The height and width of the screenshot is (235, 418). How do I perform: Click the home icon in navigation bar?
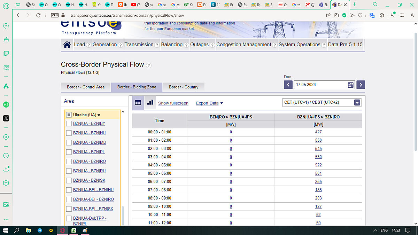pos(67,45)
